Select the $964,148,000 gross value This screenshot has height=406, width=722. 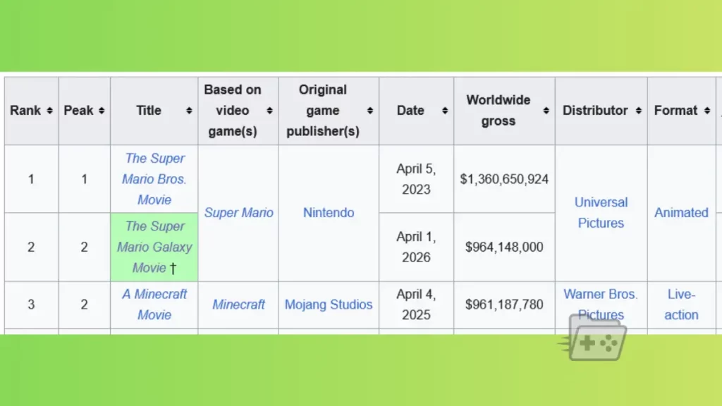[504, 247]
